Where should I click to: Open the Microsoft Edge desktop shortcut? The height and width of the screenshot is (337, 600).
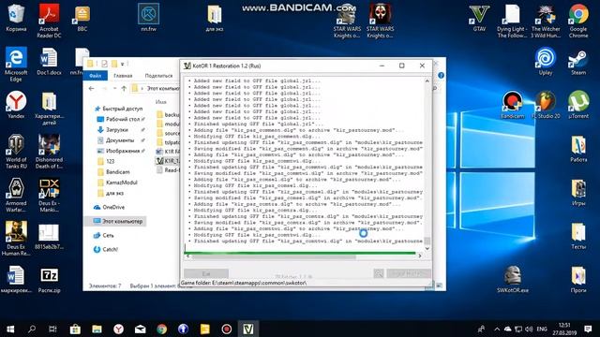[x=16, y=65]
